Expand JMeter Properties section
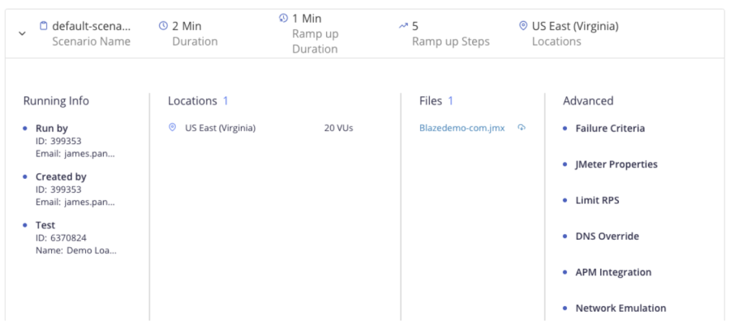Screen dimensions: 730x332 pyautogui.click(x=616, y=164)
